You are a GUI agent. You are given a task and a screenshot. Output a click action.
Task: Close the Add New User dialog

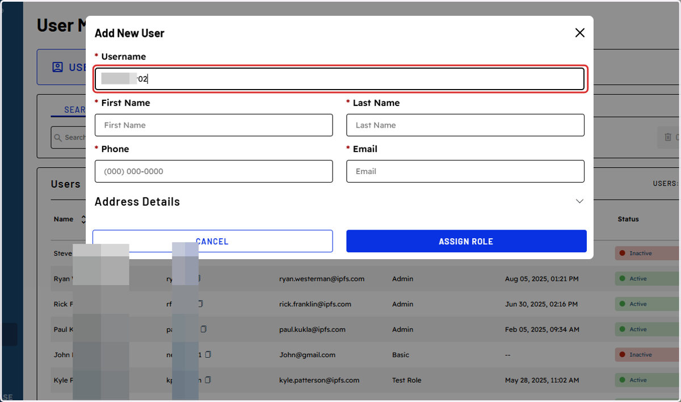point(579,33)
